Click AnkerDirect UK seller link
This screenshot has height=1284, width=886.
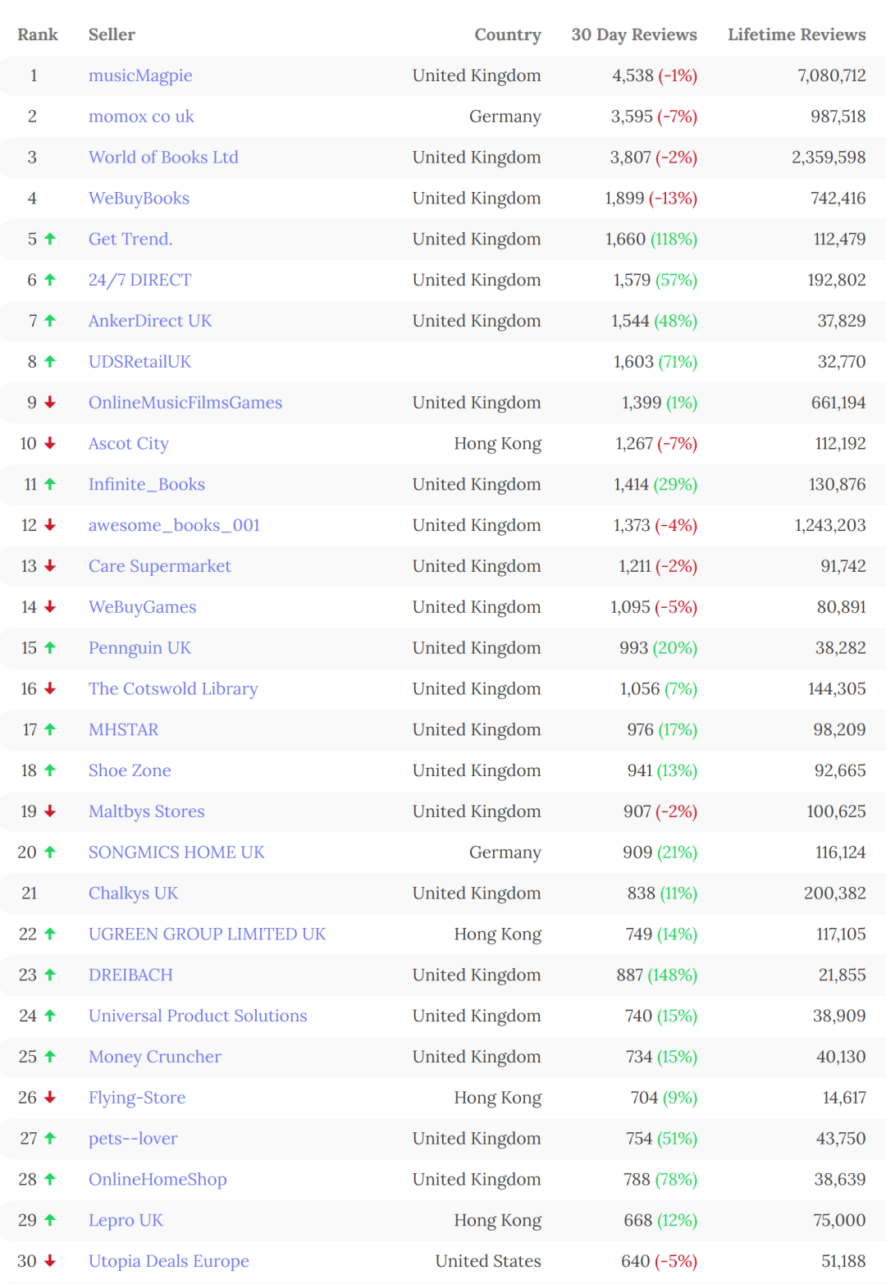tap(150, 321)
